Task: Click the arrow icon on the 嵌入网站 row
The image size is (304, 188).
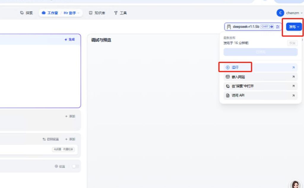Action: (x=293, y=77)
